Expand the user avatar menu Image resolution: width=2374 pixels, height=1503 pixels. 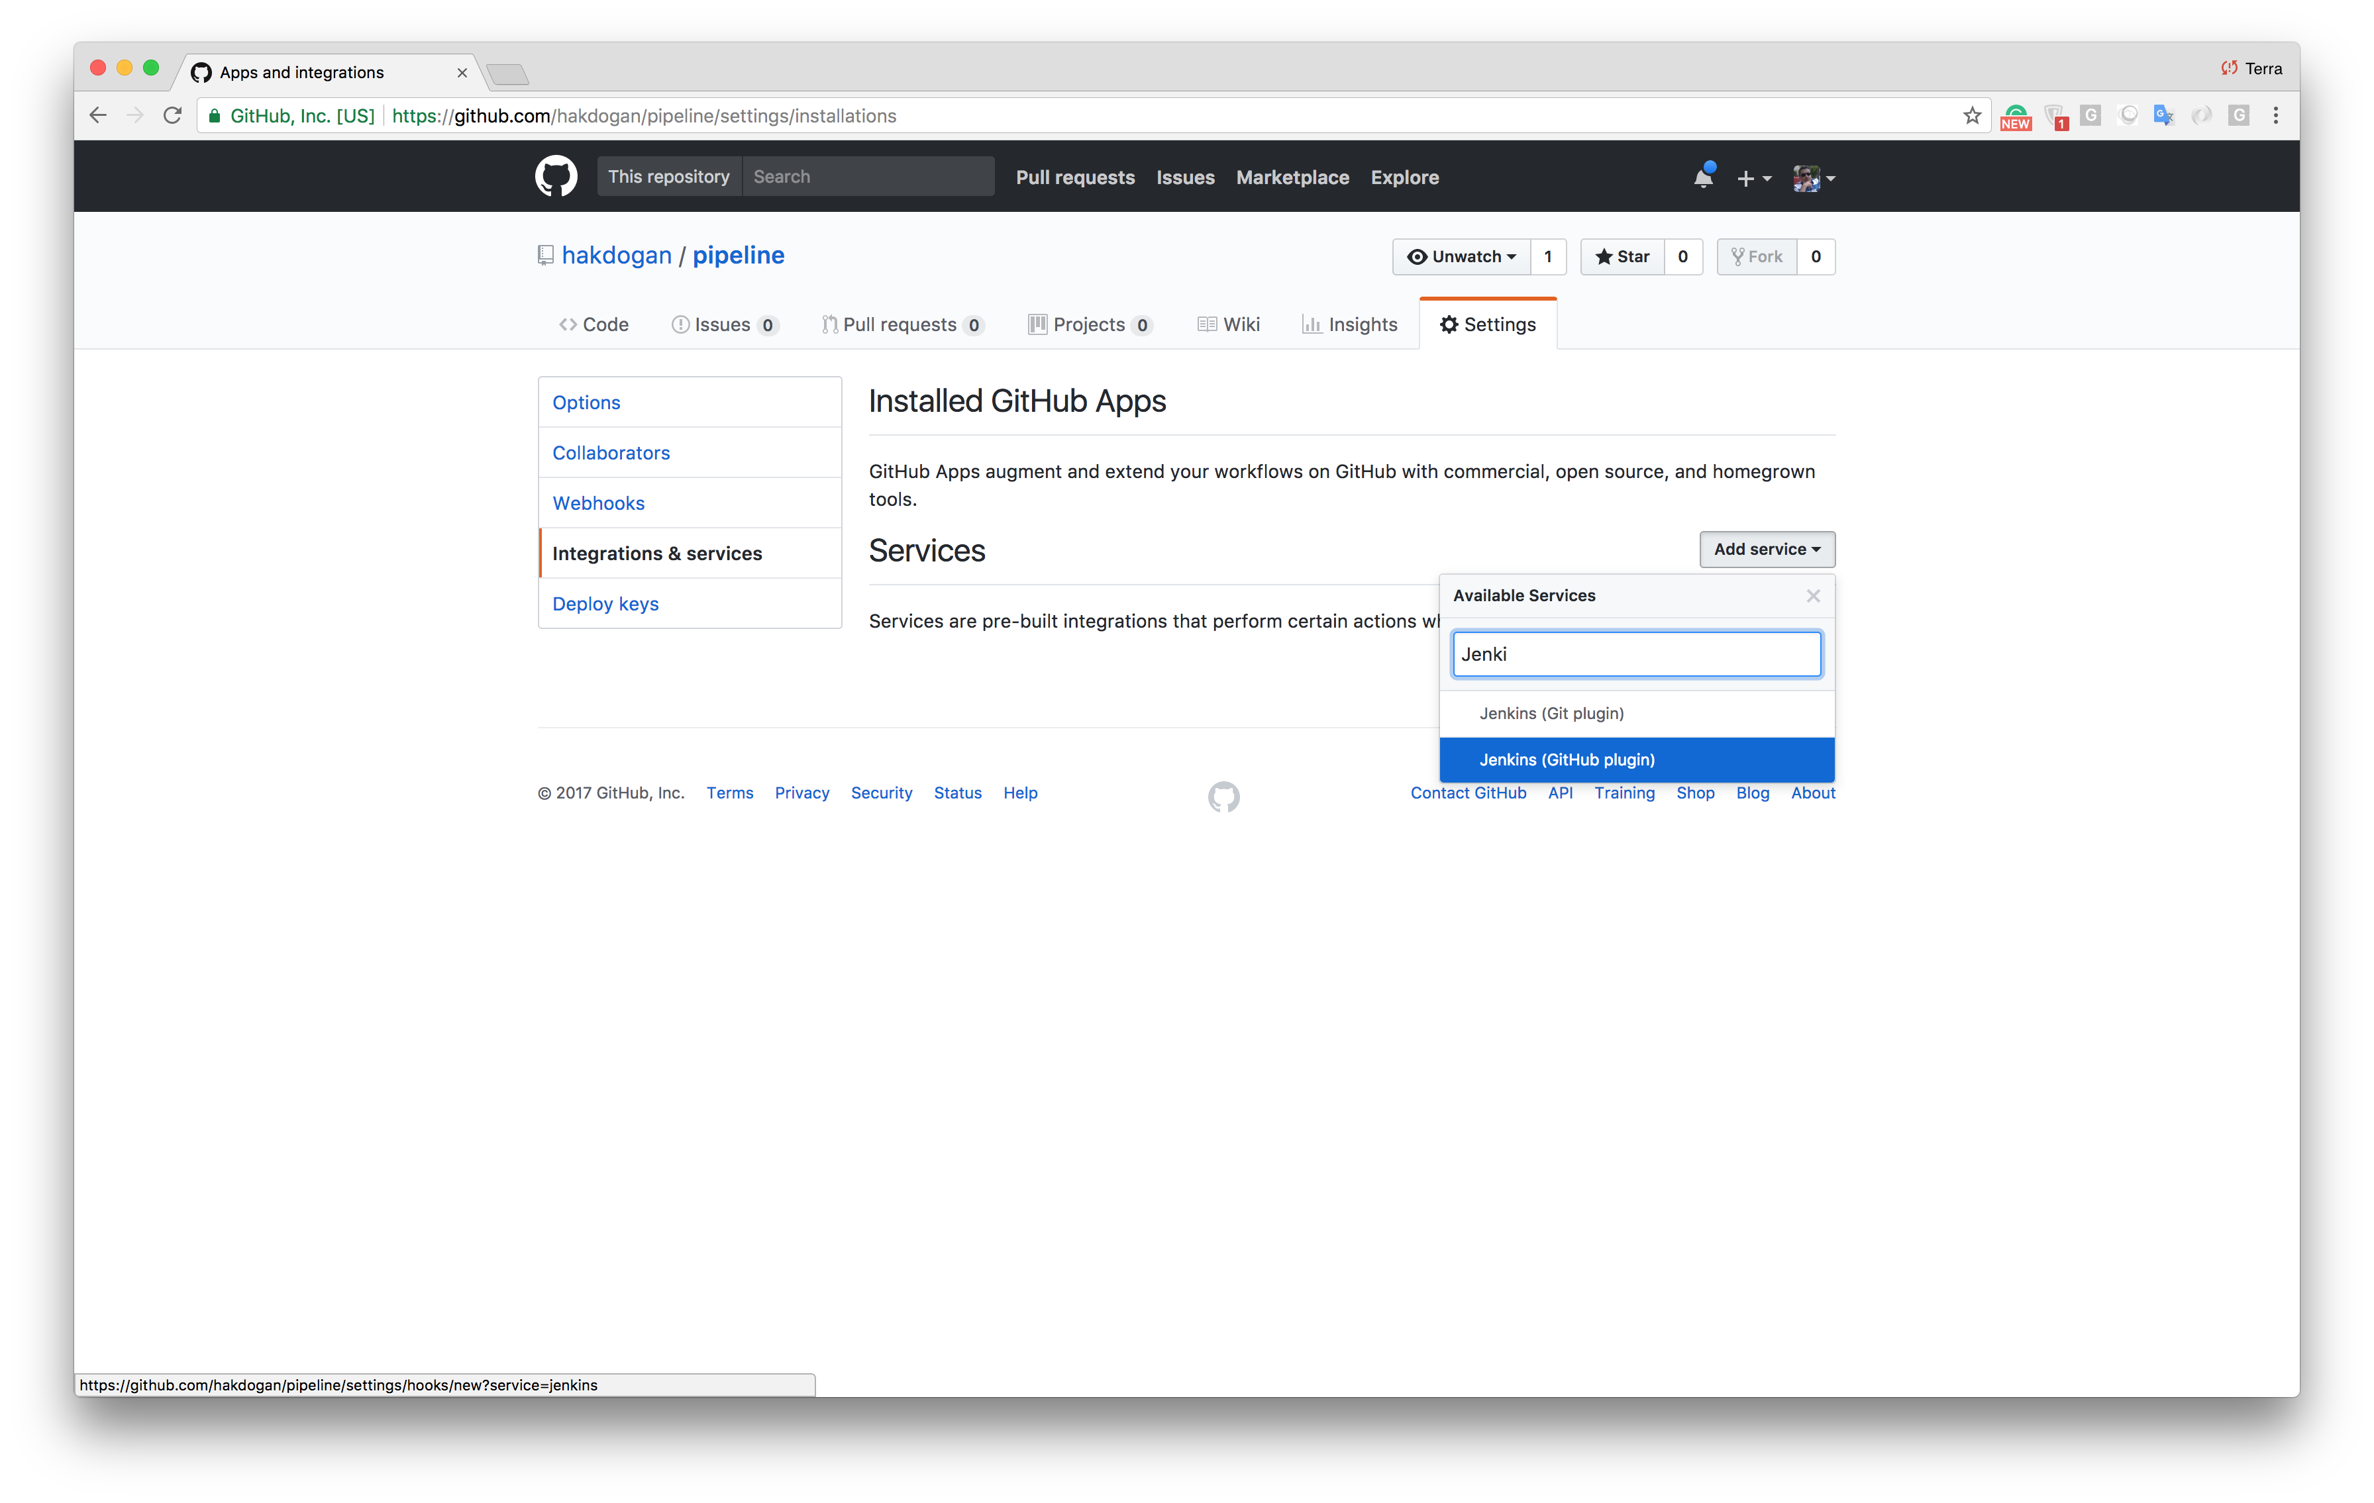1813,178
